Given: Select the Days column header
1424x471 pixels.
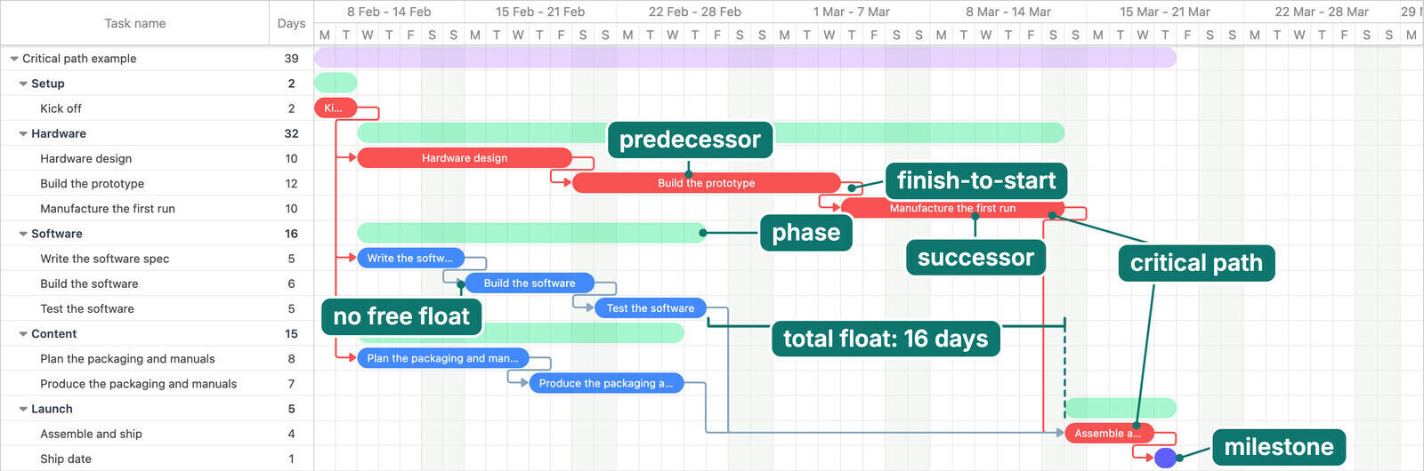Looking at the screenshot, I should 291,23.
